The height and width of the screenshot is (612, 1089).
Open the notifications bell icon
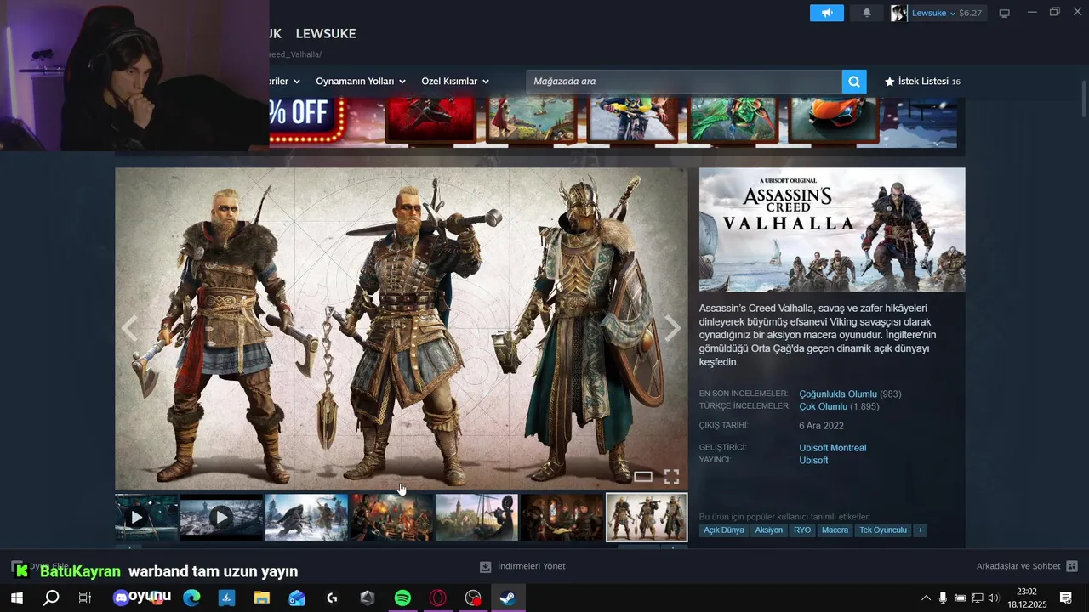[x=867, y=13]
